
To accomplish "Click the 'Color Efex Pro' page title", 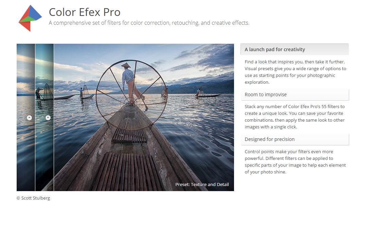I will [85, 12].
